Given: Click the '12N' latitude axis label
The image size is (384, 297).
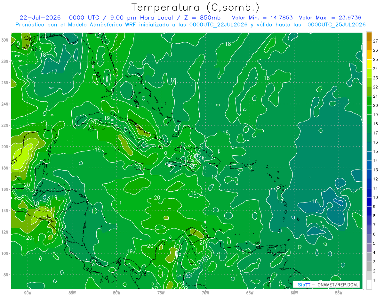Looking at the screenshot, I should click(x=5, y=232).
